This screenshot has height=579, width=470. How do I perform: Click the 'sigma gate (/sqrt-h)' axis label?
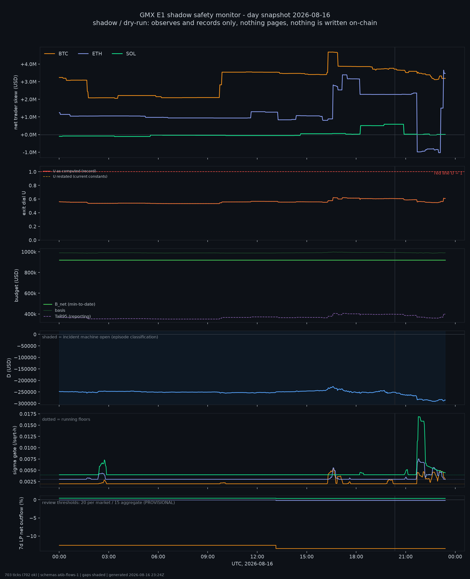pyautogui.click(x=15, y=450)
